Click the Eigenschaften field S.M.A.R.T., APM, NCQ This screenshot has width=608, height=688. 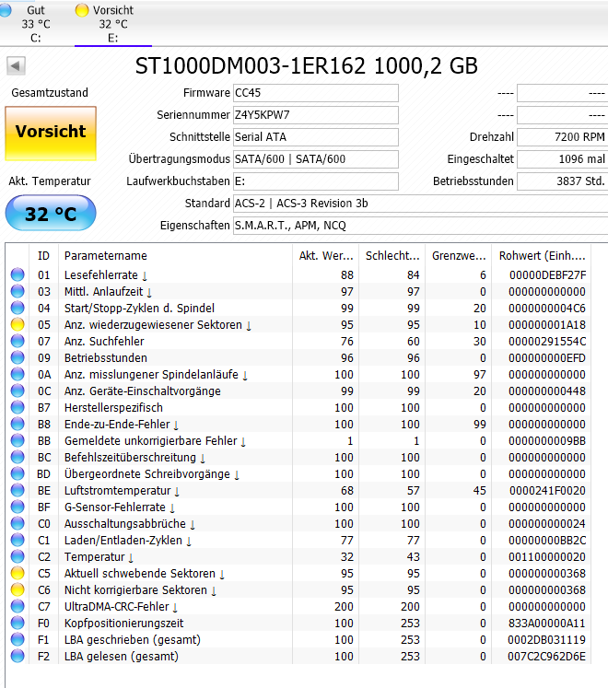coord(420,226)
